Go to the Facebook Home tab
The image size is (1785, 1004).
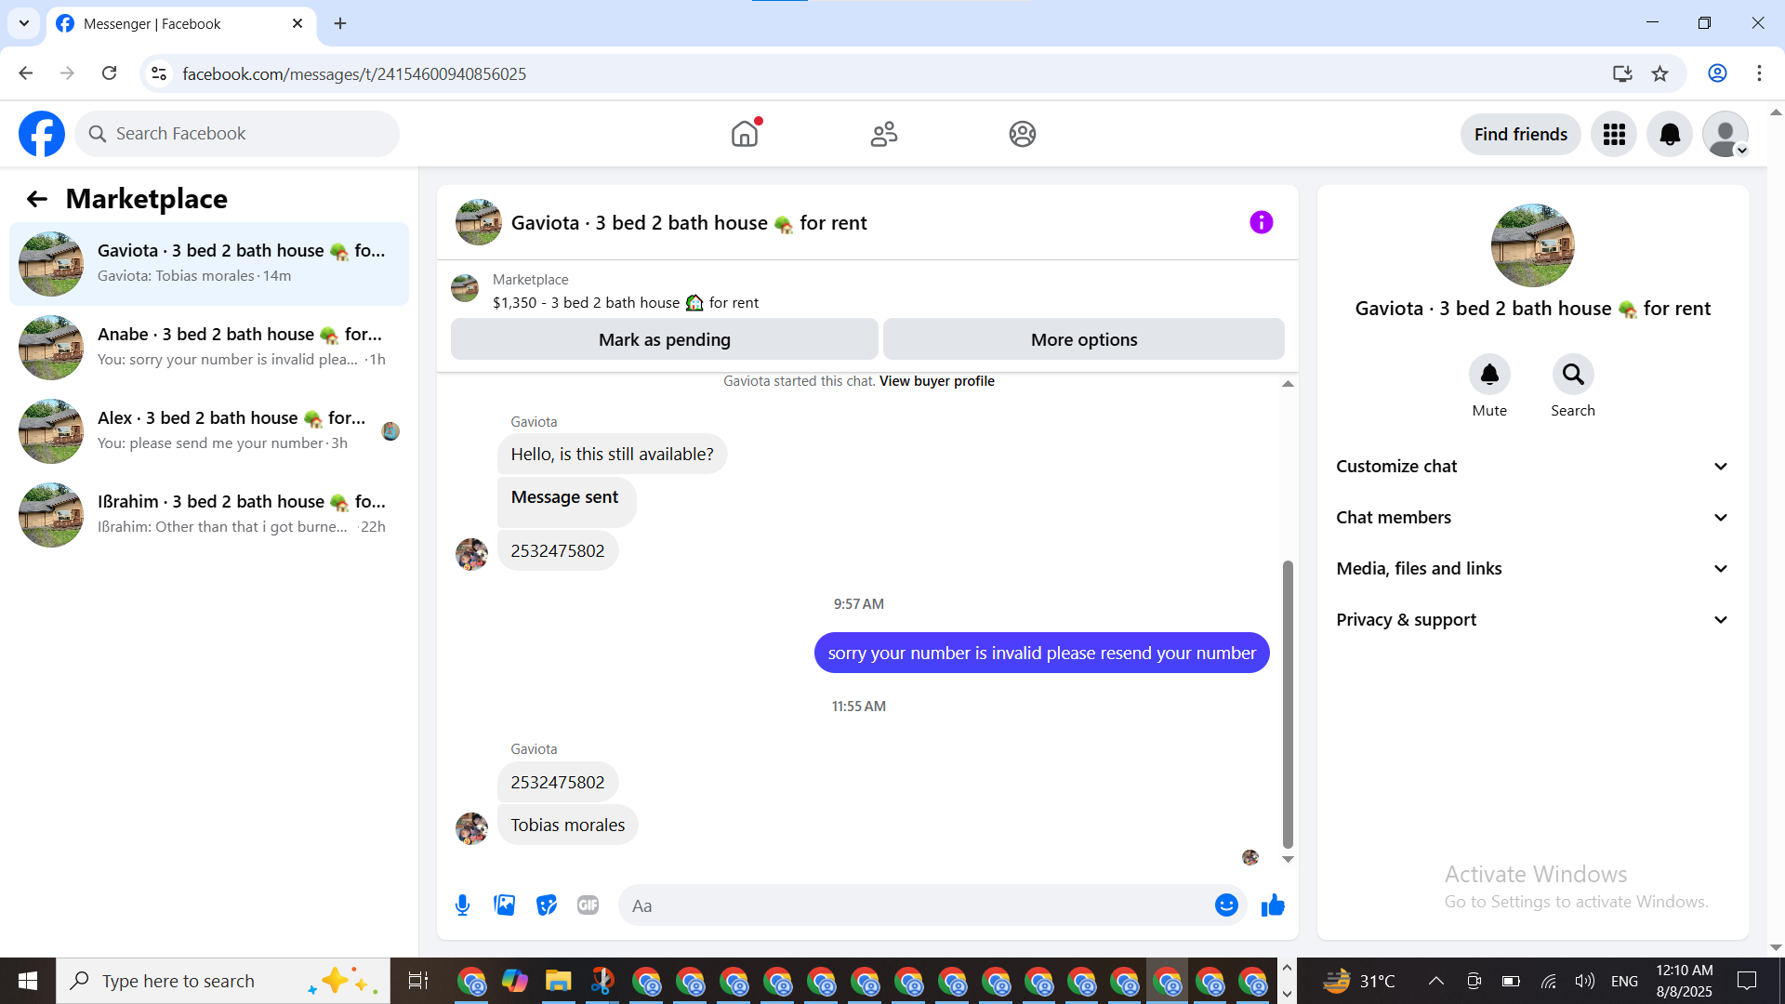pos(745,135)
